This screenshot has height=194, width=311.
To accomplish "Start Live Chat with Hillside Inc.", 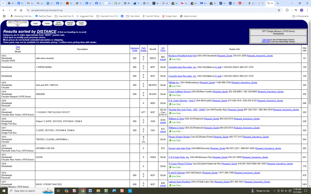I will [175, 86].
